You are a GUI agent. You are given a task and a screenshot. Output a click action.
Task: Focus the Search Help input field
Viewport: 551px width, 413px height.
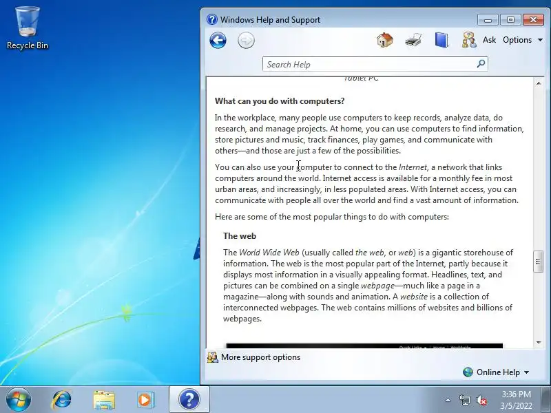click(369, 64)
